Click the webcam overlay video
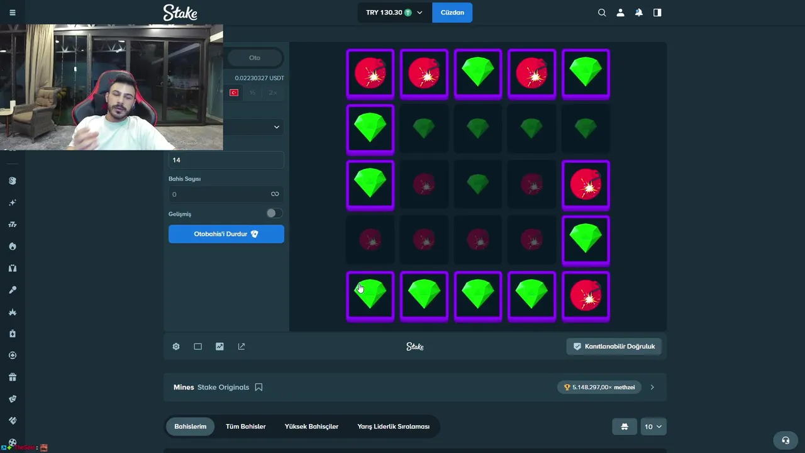 coord(111,87)
